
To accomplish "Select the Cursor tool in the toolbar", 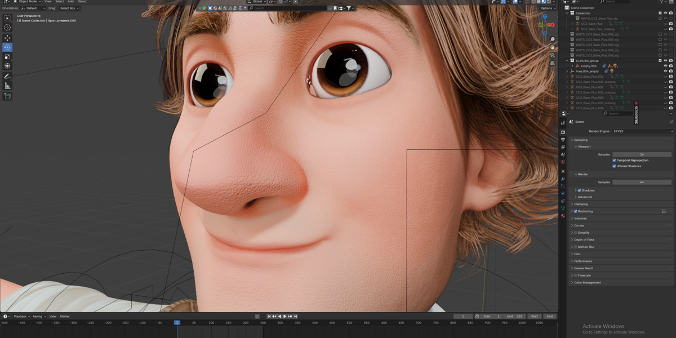I will point(7,28).
